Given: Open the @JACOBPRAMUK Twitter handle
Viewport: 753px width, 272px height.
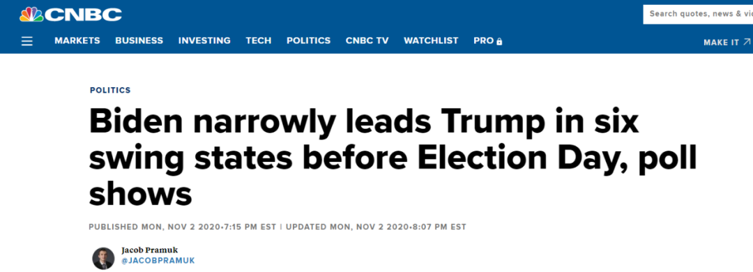Looking at the screenshot, I should 158,260.
